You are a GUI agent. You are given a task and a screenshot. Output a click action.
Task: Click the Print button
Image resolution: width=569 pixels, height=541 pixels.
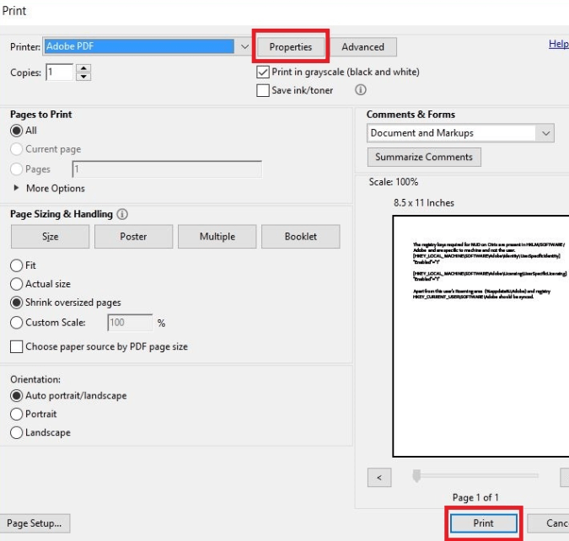(483, 523)
